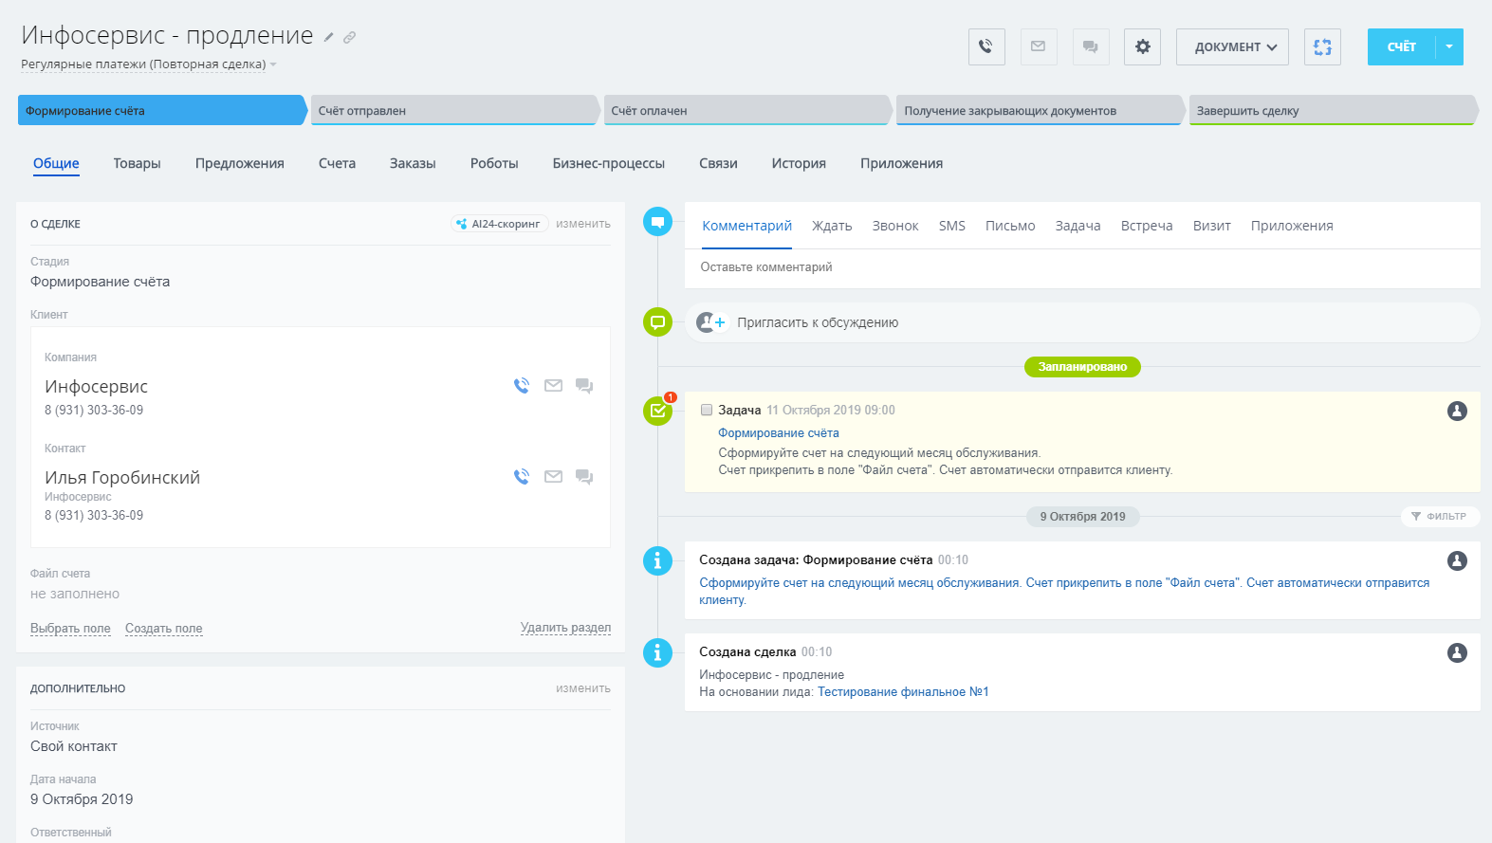Open the ФИЛЬТР timeline filter

[1440, 517]
